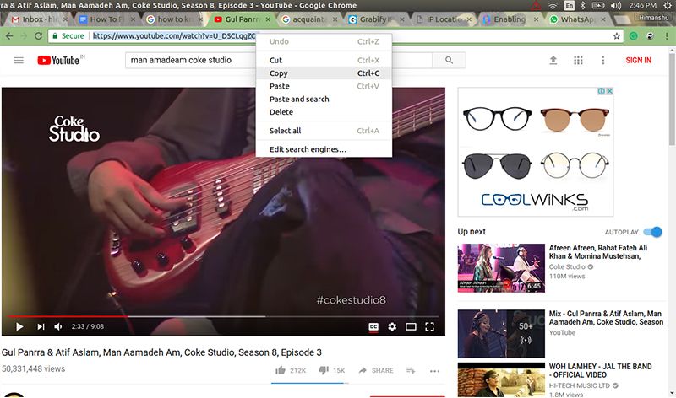Open the YouTube upload video icon
This screenshot has height=398, width=676.
click(553, 60)
